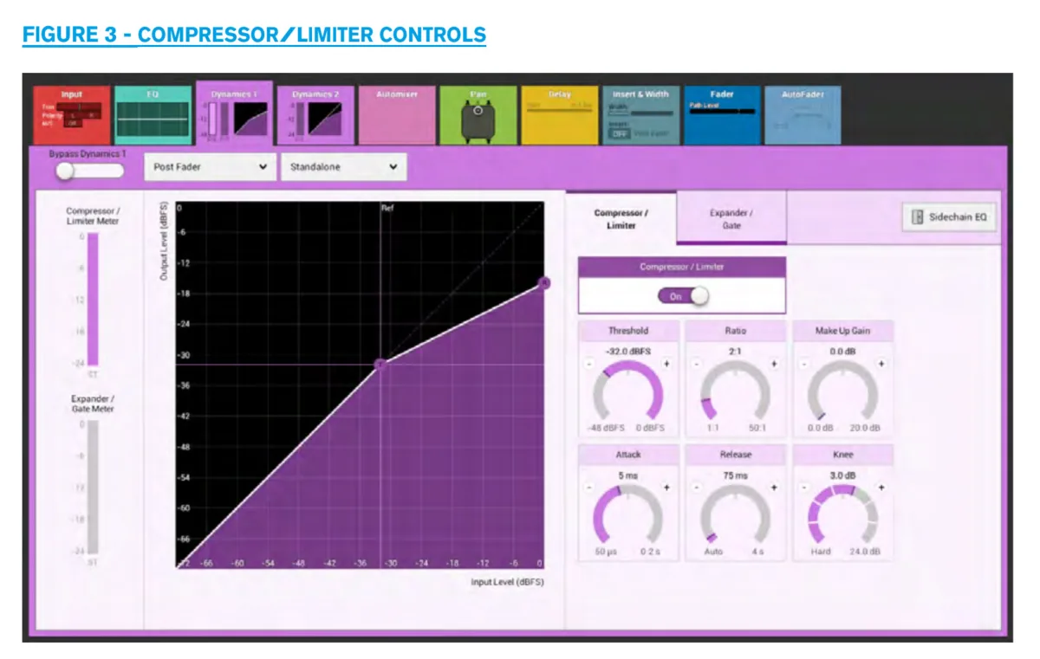This screenshot has height=659, width=1040.
Task: Open the EQ processing tile
Action: click(153, 115)
